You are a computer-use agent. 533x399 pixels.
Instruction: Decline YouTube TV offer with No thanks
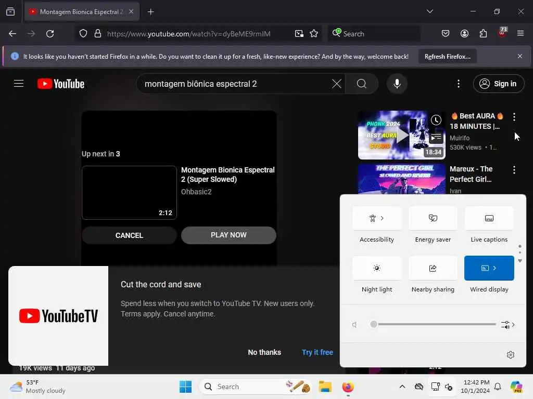(264, 352)
